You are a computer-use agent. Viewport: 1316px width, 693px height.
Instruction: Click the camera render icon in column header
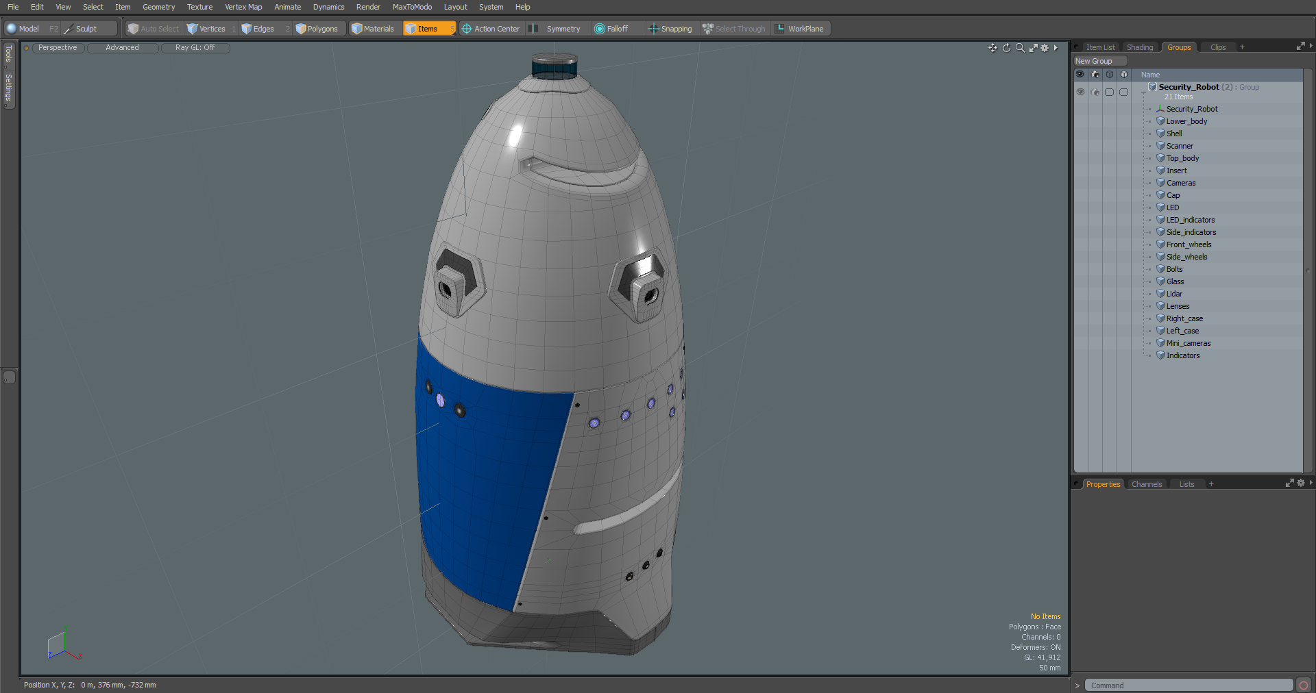pos(1095,74)
